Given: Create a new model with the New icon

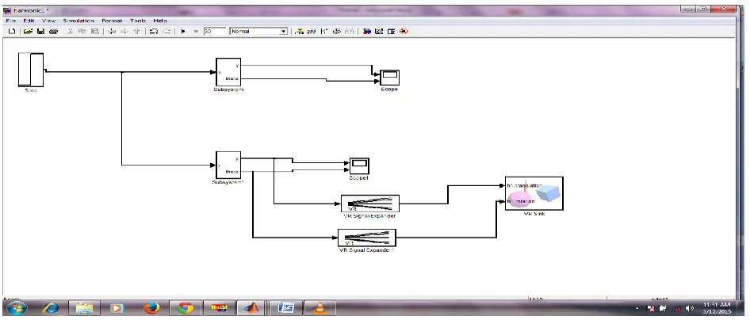Looking at the screenshot, I should (12, 32).
